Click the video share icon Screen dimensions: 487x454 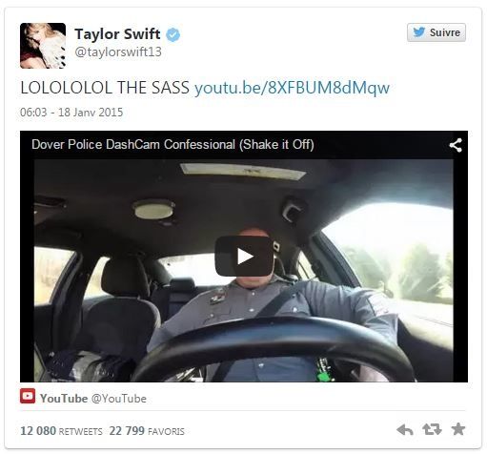[x=456, y=145]
